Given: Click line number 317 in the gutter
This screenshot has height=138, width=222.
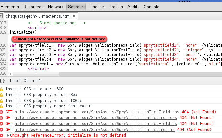Looking at the screenshot, I should (x=3, y=23).
